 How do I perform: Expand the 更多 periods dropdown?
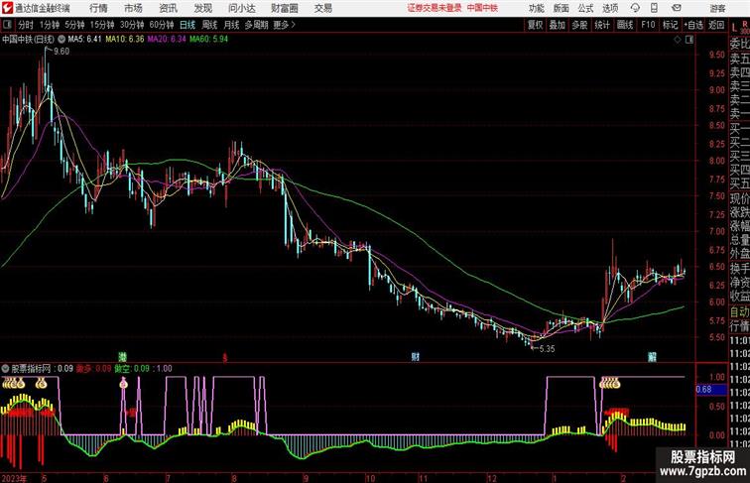click(x=284, y=25)
